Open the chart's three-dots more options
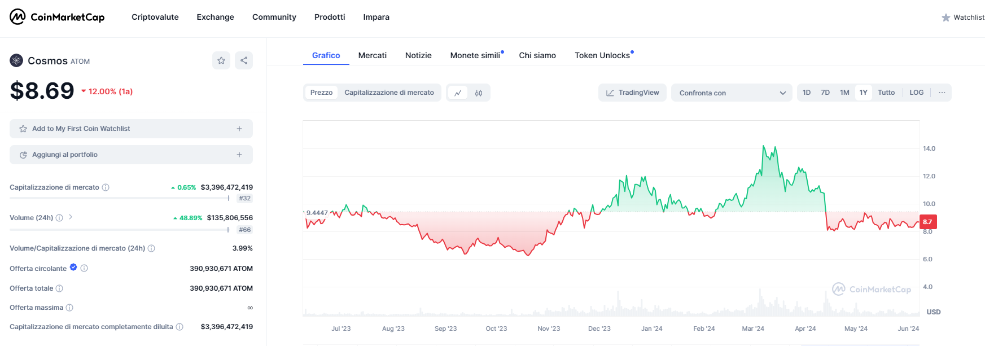Image resolution: width=985 pixels, height=346 pixels. pyautogui.click(x=942, y=93)
